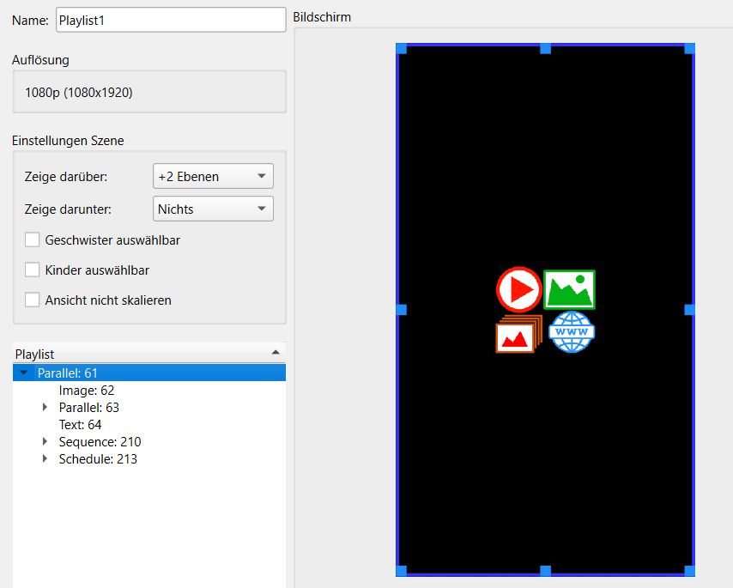Expand the Sequence: 210 node
The width and height of the screenshot is (733, 588).
coord(45,442)
